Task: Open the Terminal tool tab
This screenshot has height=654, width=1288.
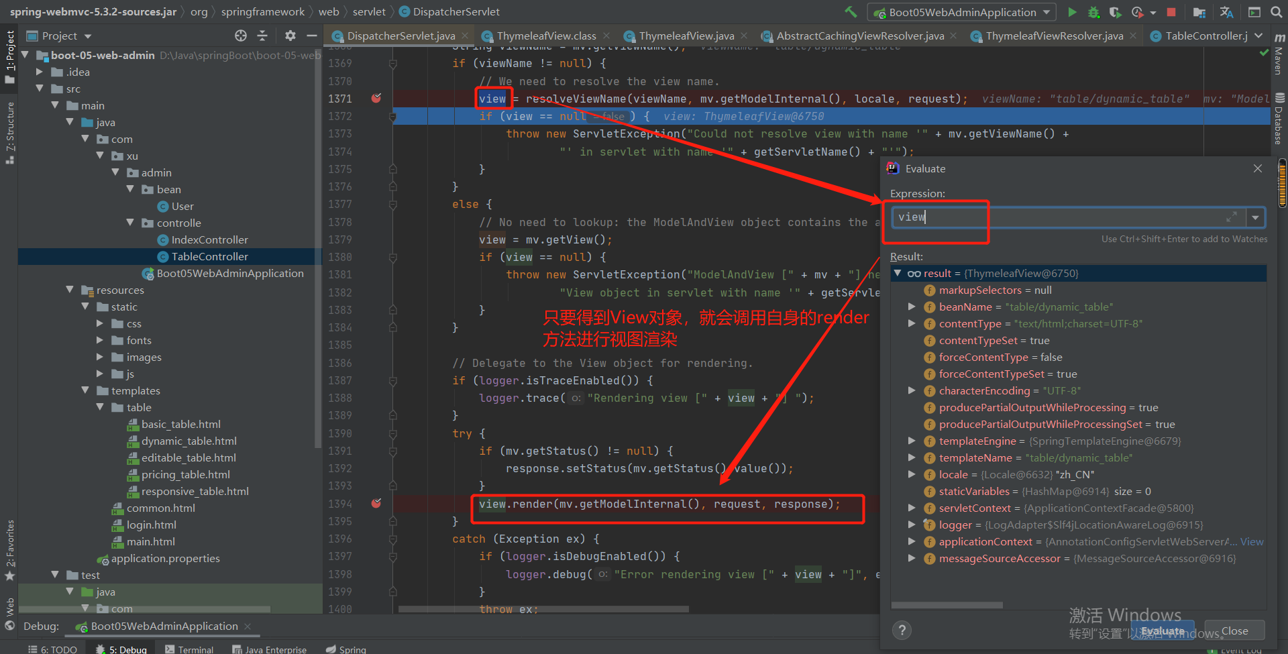Action: 189,649
